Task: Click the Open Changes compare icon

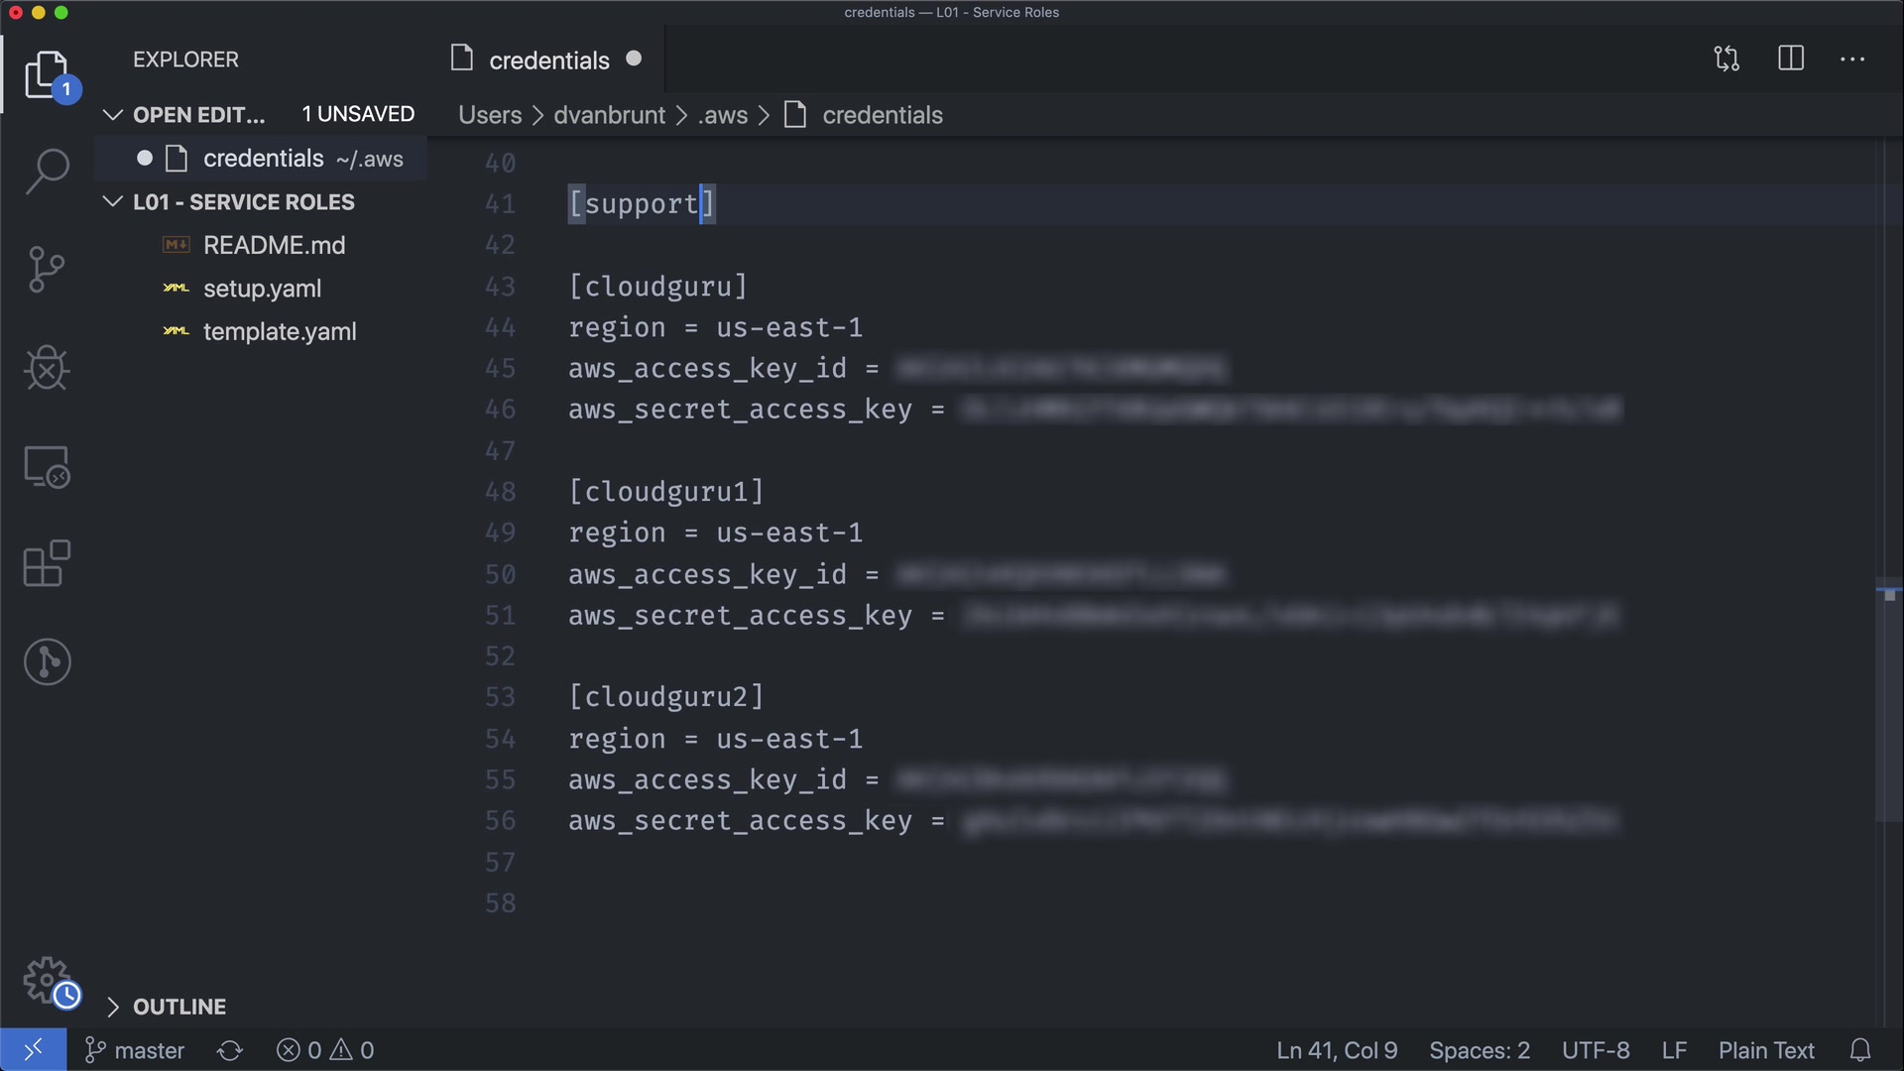Action: 1726,59
